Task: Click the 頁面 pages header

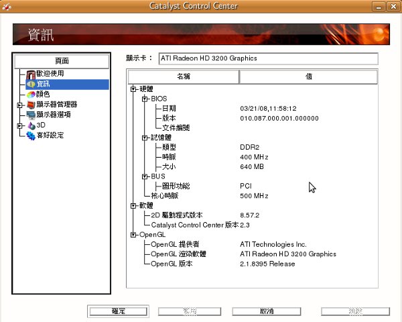Action: pyautogui.click(x=62, y=61)
